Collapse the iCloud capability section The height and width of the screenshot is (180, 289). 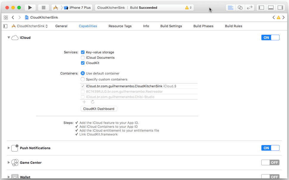[x=8, y=37]
